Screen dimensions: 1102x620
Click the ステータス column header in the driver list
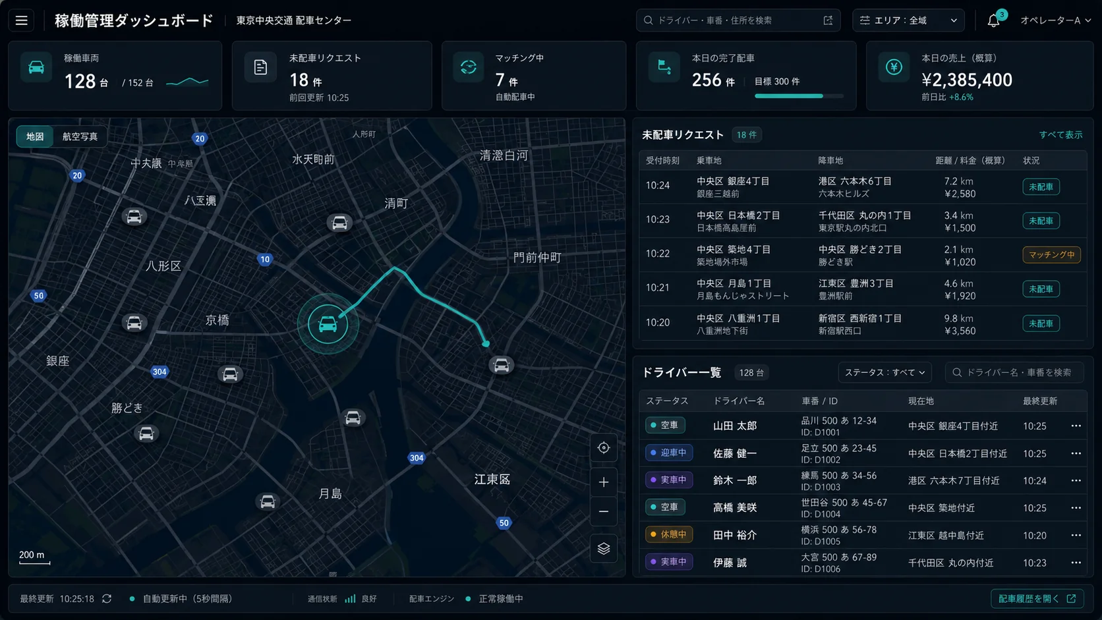[667, 401]
